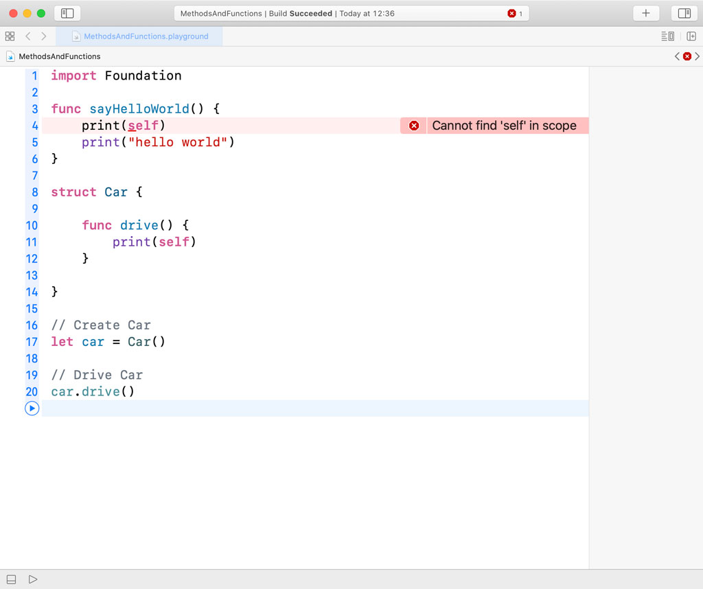
Task: Click the back navigation chevron in the tab bar
Action: [27, 36]
